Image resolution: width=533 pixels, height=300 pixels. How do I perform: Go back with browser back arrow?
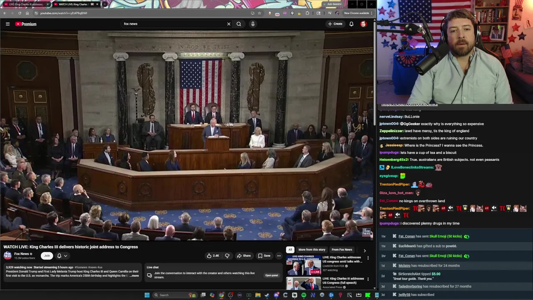(5, 13)
